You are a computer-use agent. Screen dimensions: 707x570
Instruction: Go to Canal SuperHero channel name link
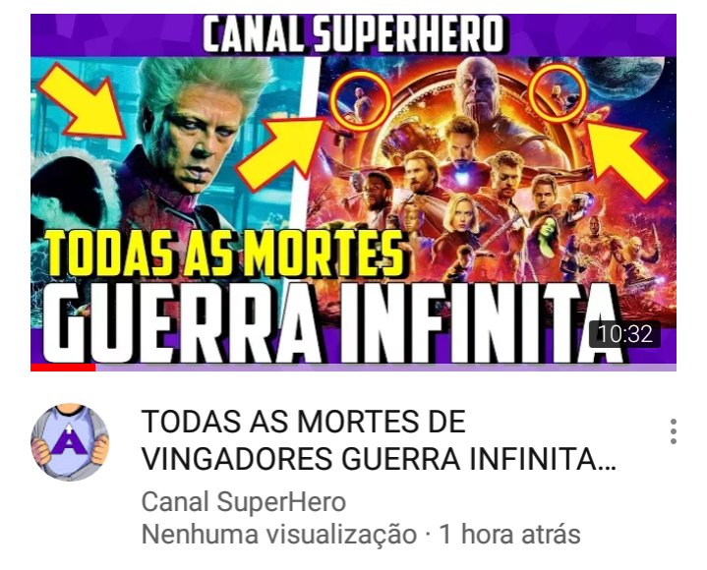(244, 502)
